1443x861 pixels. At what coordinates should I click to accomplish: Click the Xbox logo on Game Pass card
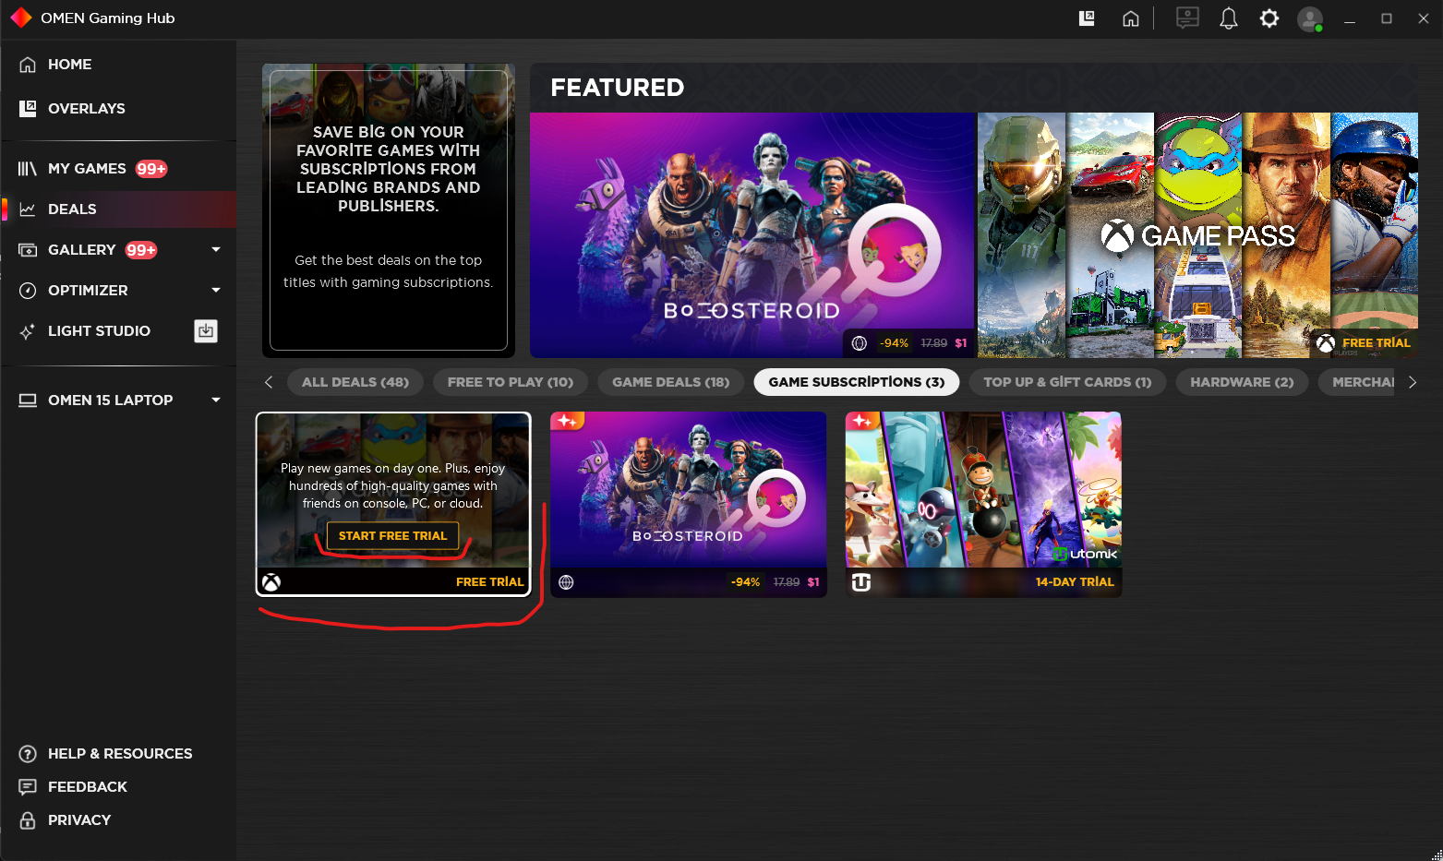[271, 582]
